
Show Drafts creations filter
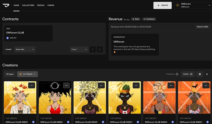(188, 74)
